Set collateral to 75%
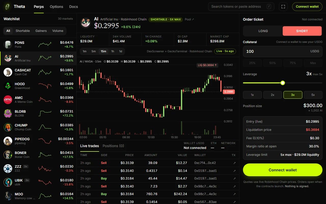 click(x=293, y=63)
